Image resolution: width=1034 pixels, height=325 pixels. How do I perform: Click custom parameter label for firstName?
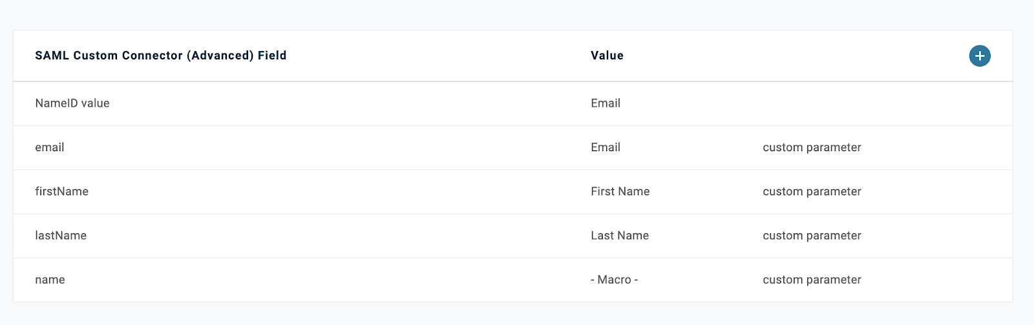(812, 192)
